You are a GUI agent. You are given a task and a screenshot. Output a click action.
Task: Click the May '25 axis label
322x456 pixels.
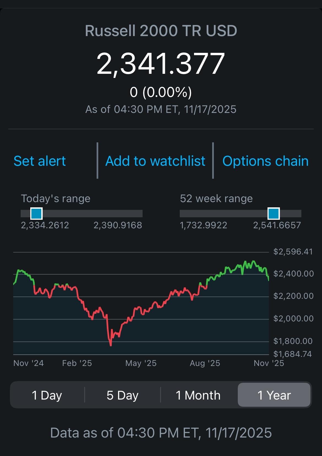tap(141, 363)
